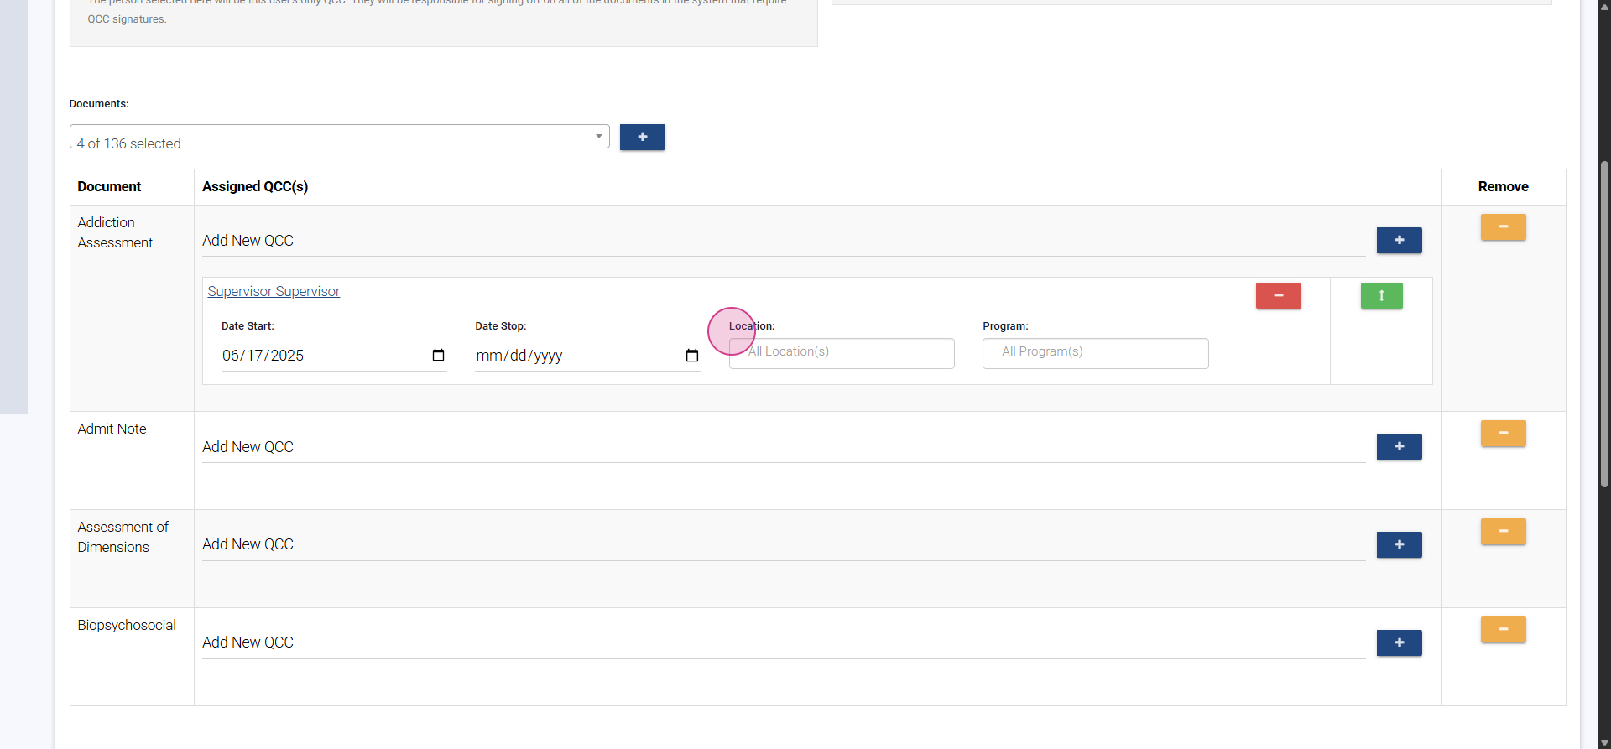Remove Addiction Assessment document with orange minus
This screenshot has height=749, width=1611.
1503,227
